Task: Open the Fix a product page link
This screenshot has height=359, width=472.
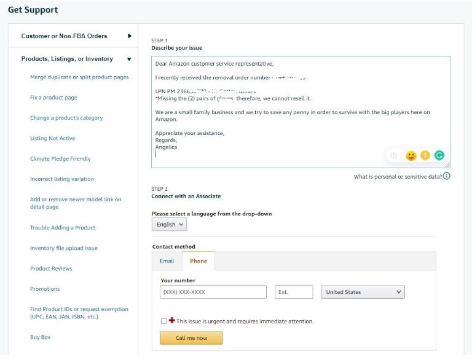Action: (x=54, y=98)
